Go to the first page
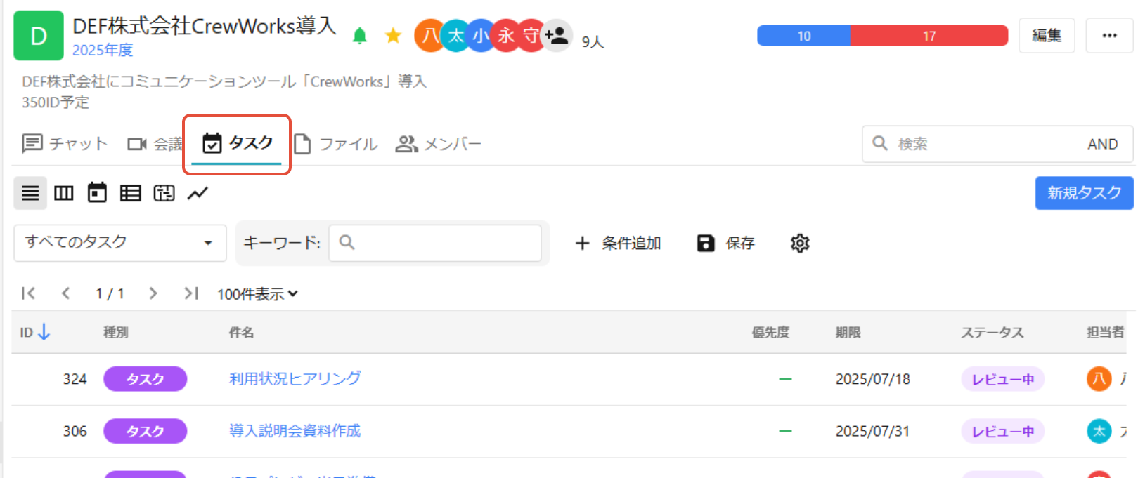The height and width of the screenshot is (478, 1138). 28,293
